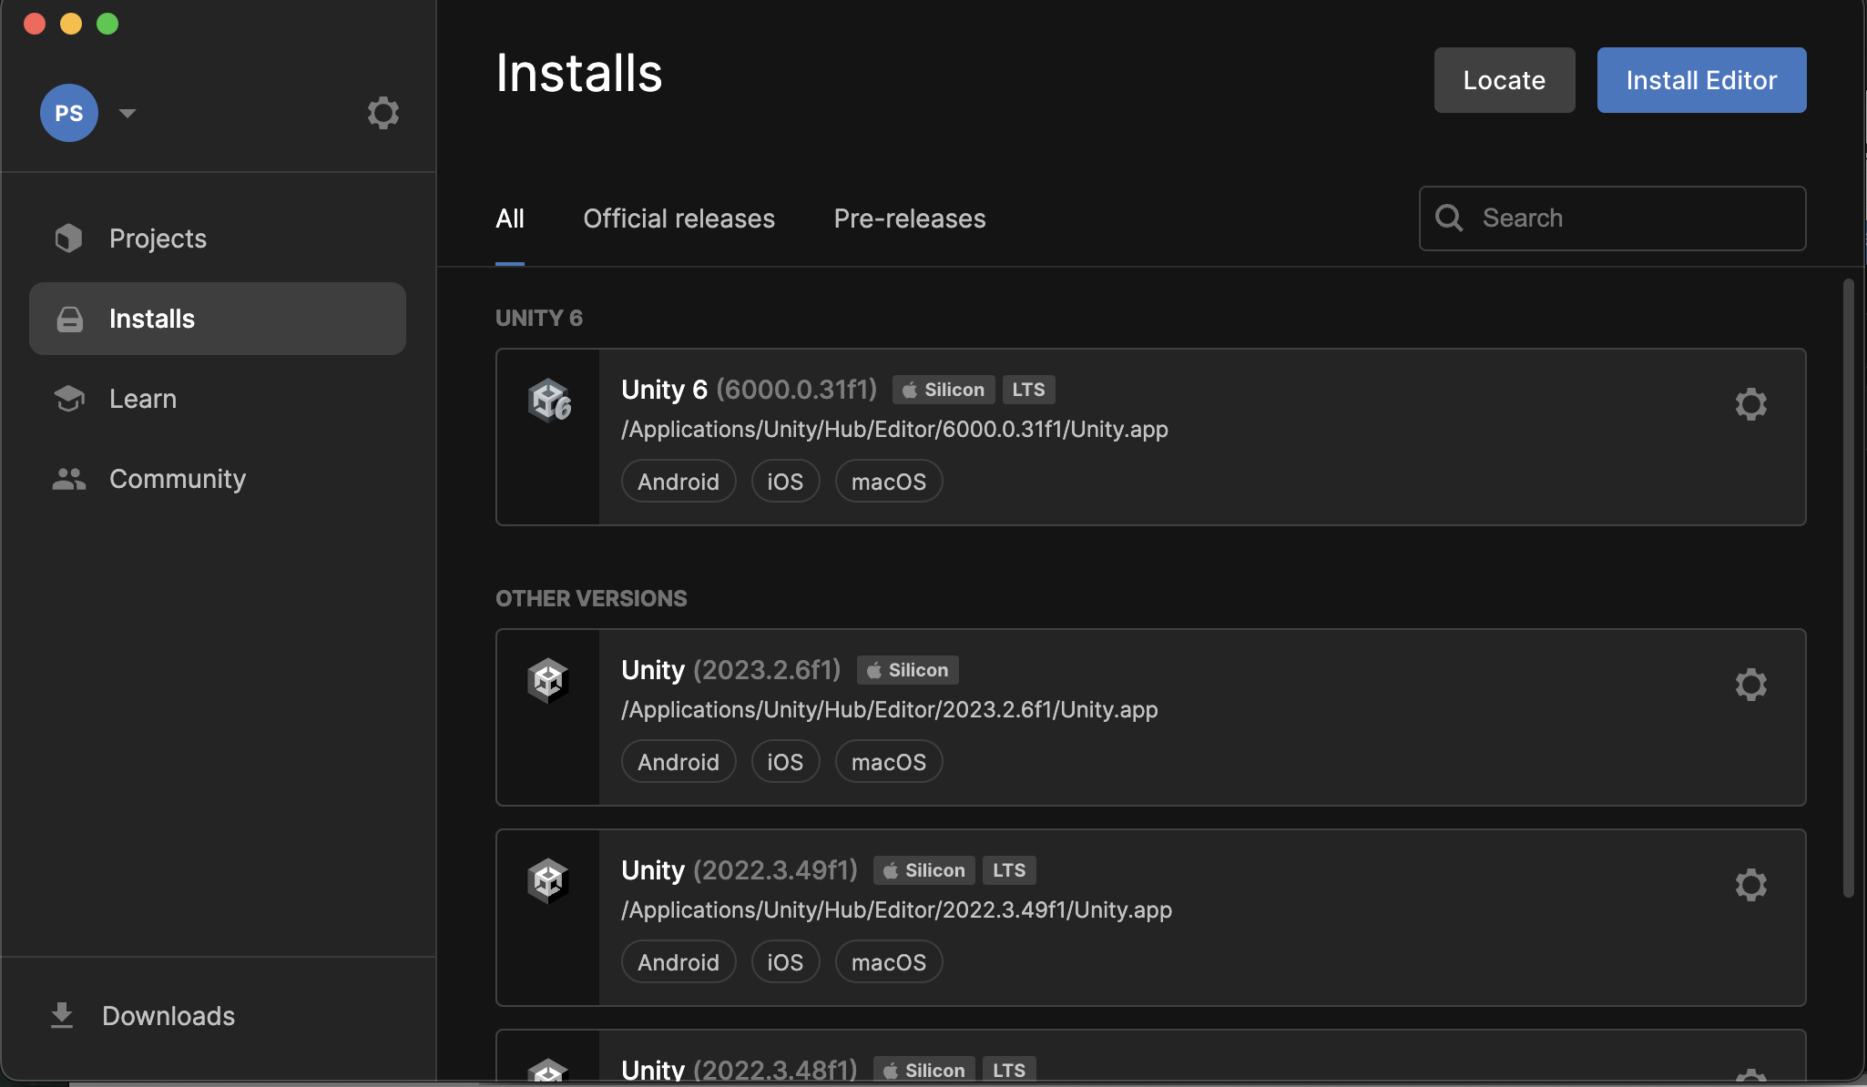Open the Projects section
Image resolution: width=1867 pixels, height=1087 pixels.
(158, 239)
